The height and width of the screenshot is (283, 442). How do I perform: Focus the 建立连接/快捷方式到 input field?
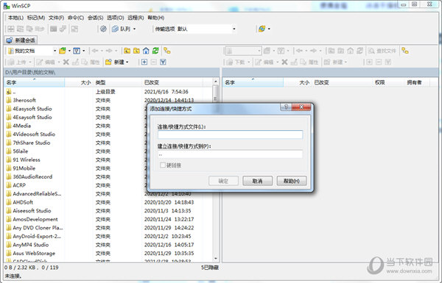pyautogui.click(x=230, y=154)
